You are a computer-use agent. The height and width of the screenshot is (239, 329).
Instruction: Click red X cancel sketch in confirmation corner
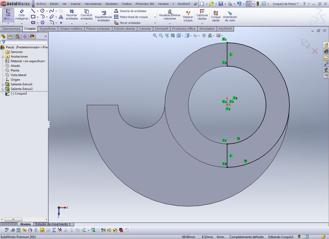tap(315, 51)
